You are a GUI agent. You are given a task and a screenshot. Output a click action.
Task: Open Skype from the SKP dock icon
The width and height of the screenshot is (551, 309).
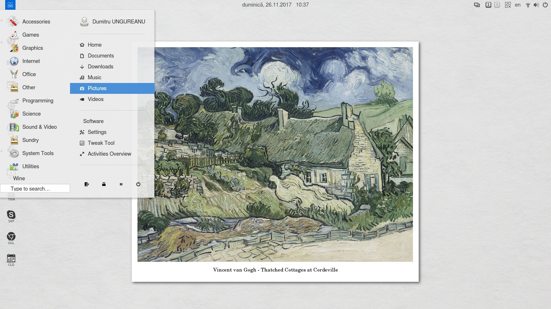11,216
